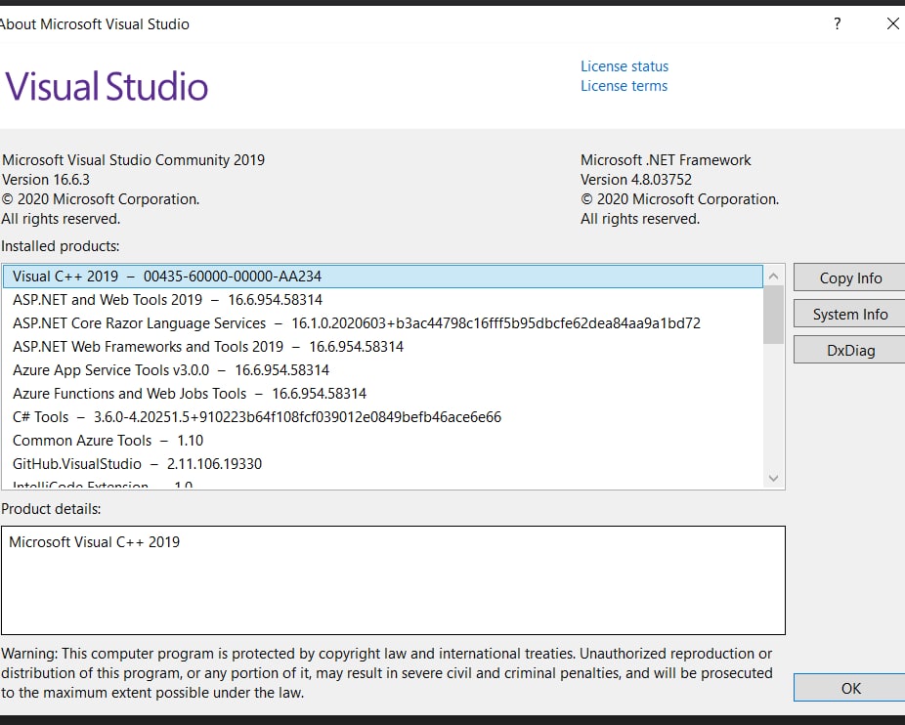Image resolution: width=905 pixels, height=725 pixels.
Task: Select Azure Functions and Web Jobs Tools
Action: click(x=383, y=394)
